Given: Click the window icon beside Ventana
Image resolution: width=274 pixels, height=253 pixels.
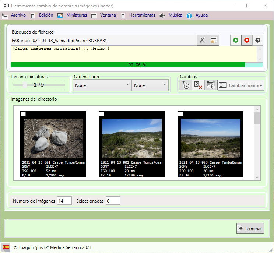Looking at the screenshot, I should [x=94, y=16].
